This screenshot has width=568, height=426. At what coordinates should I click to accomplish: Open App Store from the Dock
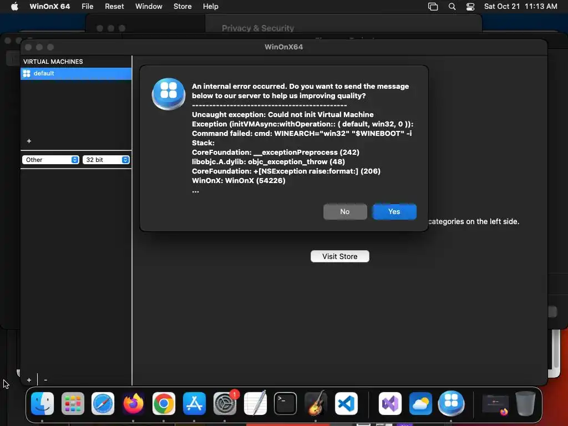[x=194, y=404]
